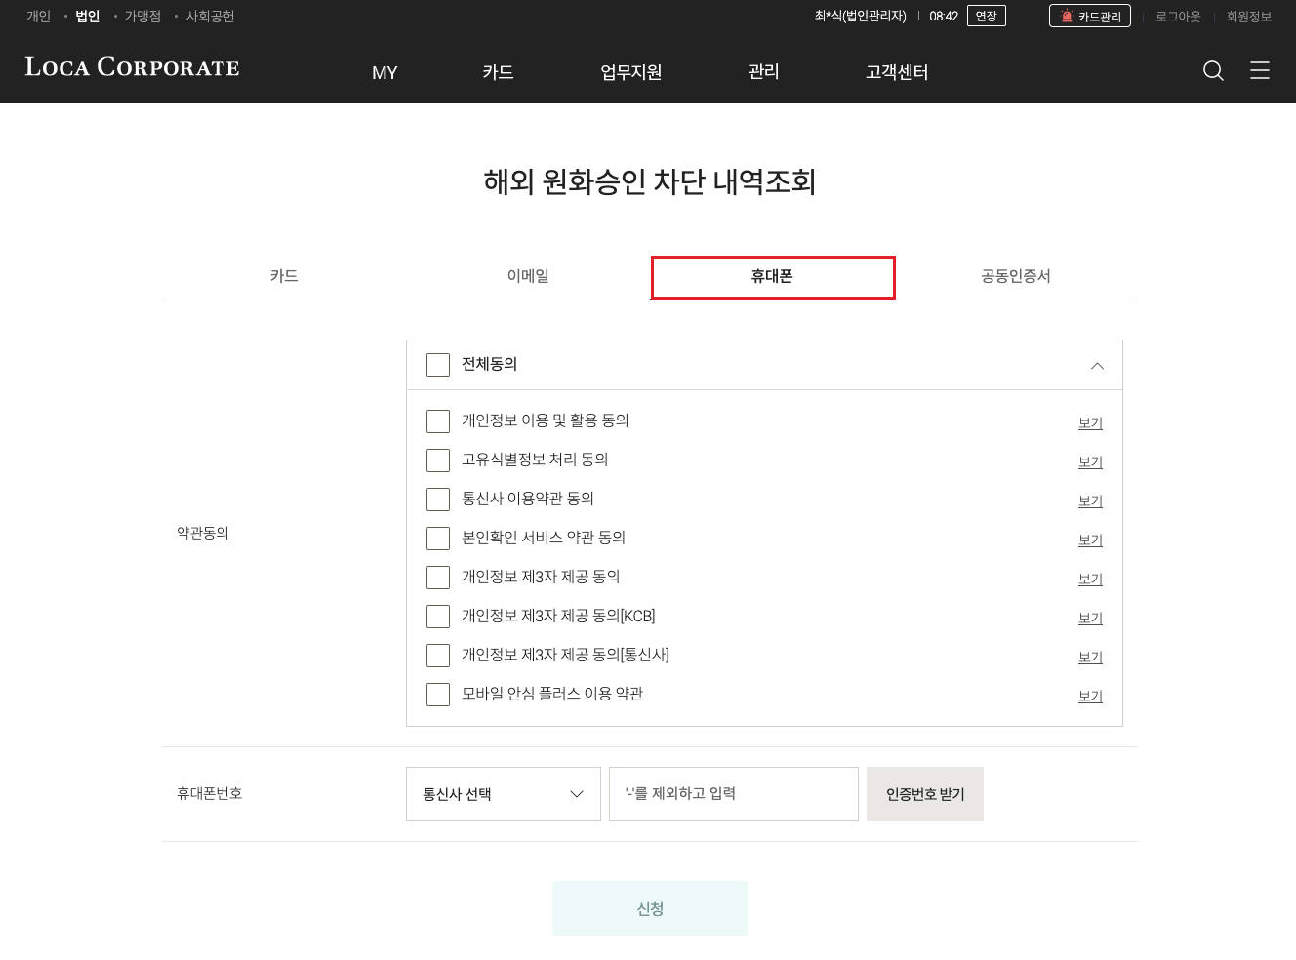View 고유식별정보 처리 동의 terms via 보기
This screenshot has height=960, width=1296.
(1090, 461)
